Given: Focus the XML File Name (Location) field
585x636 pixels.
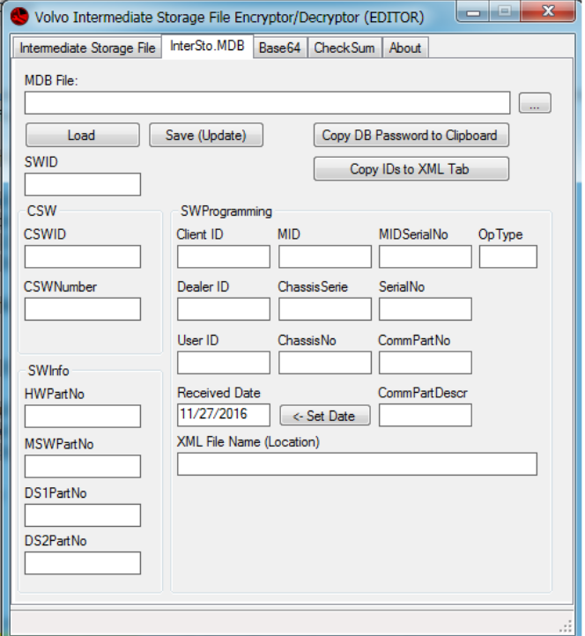Looking at the screenshot, I should pos(357,464).
